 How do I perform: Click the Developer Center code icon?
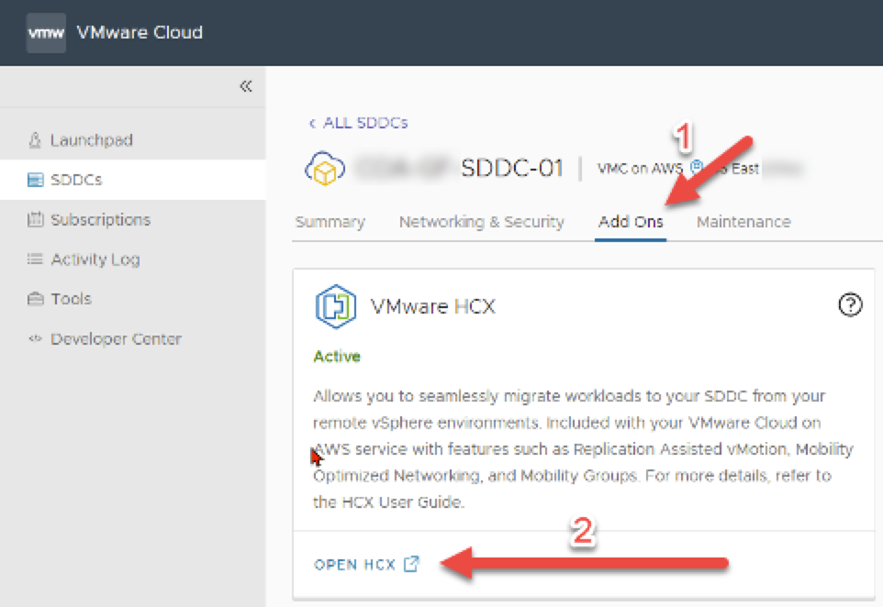tap(35, 338)
